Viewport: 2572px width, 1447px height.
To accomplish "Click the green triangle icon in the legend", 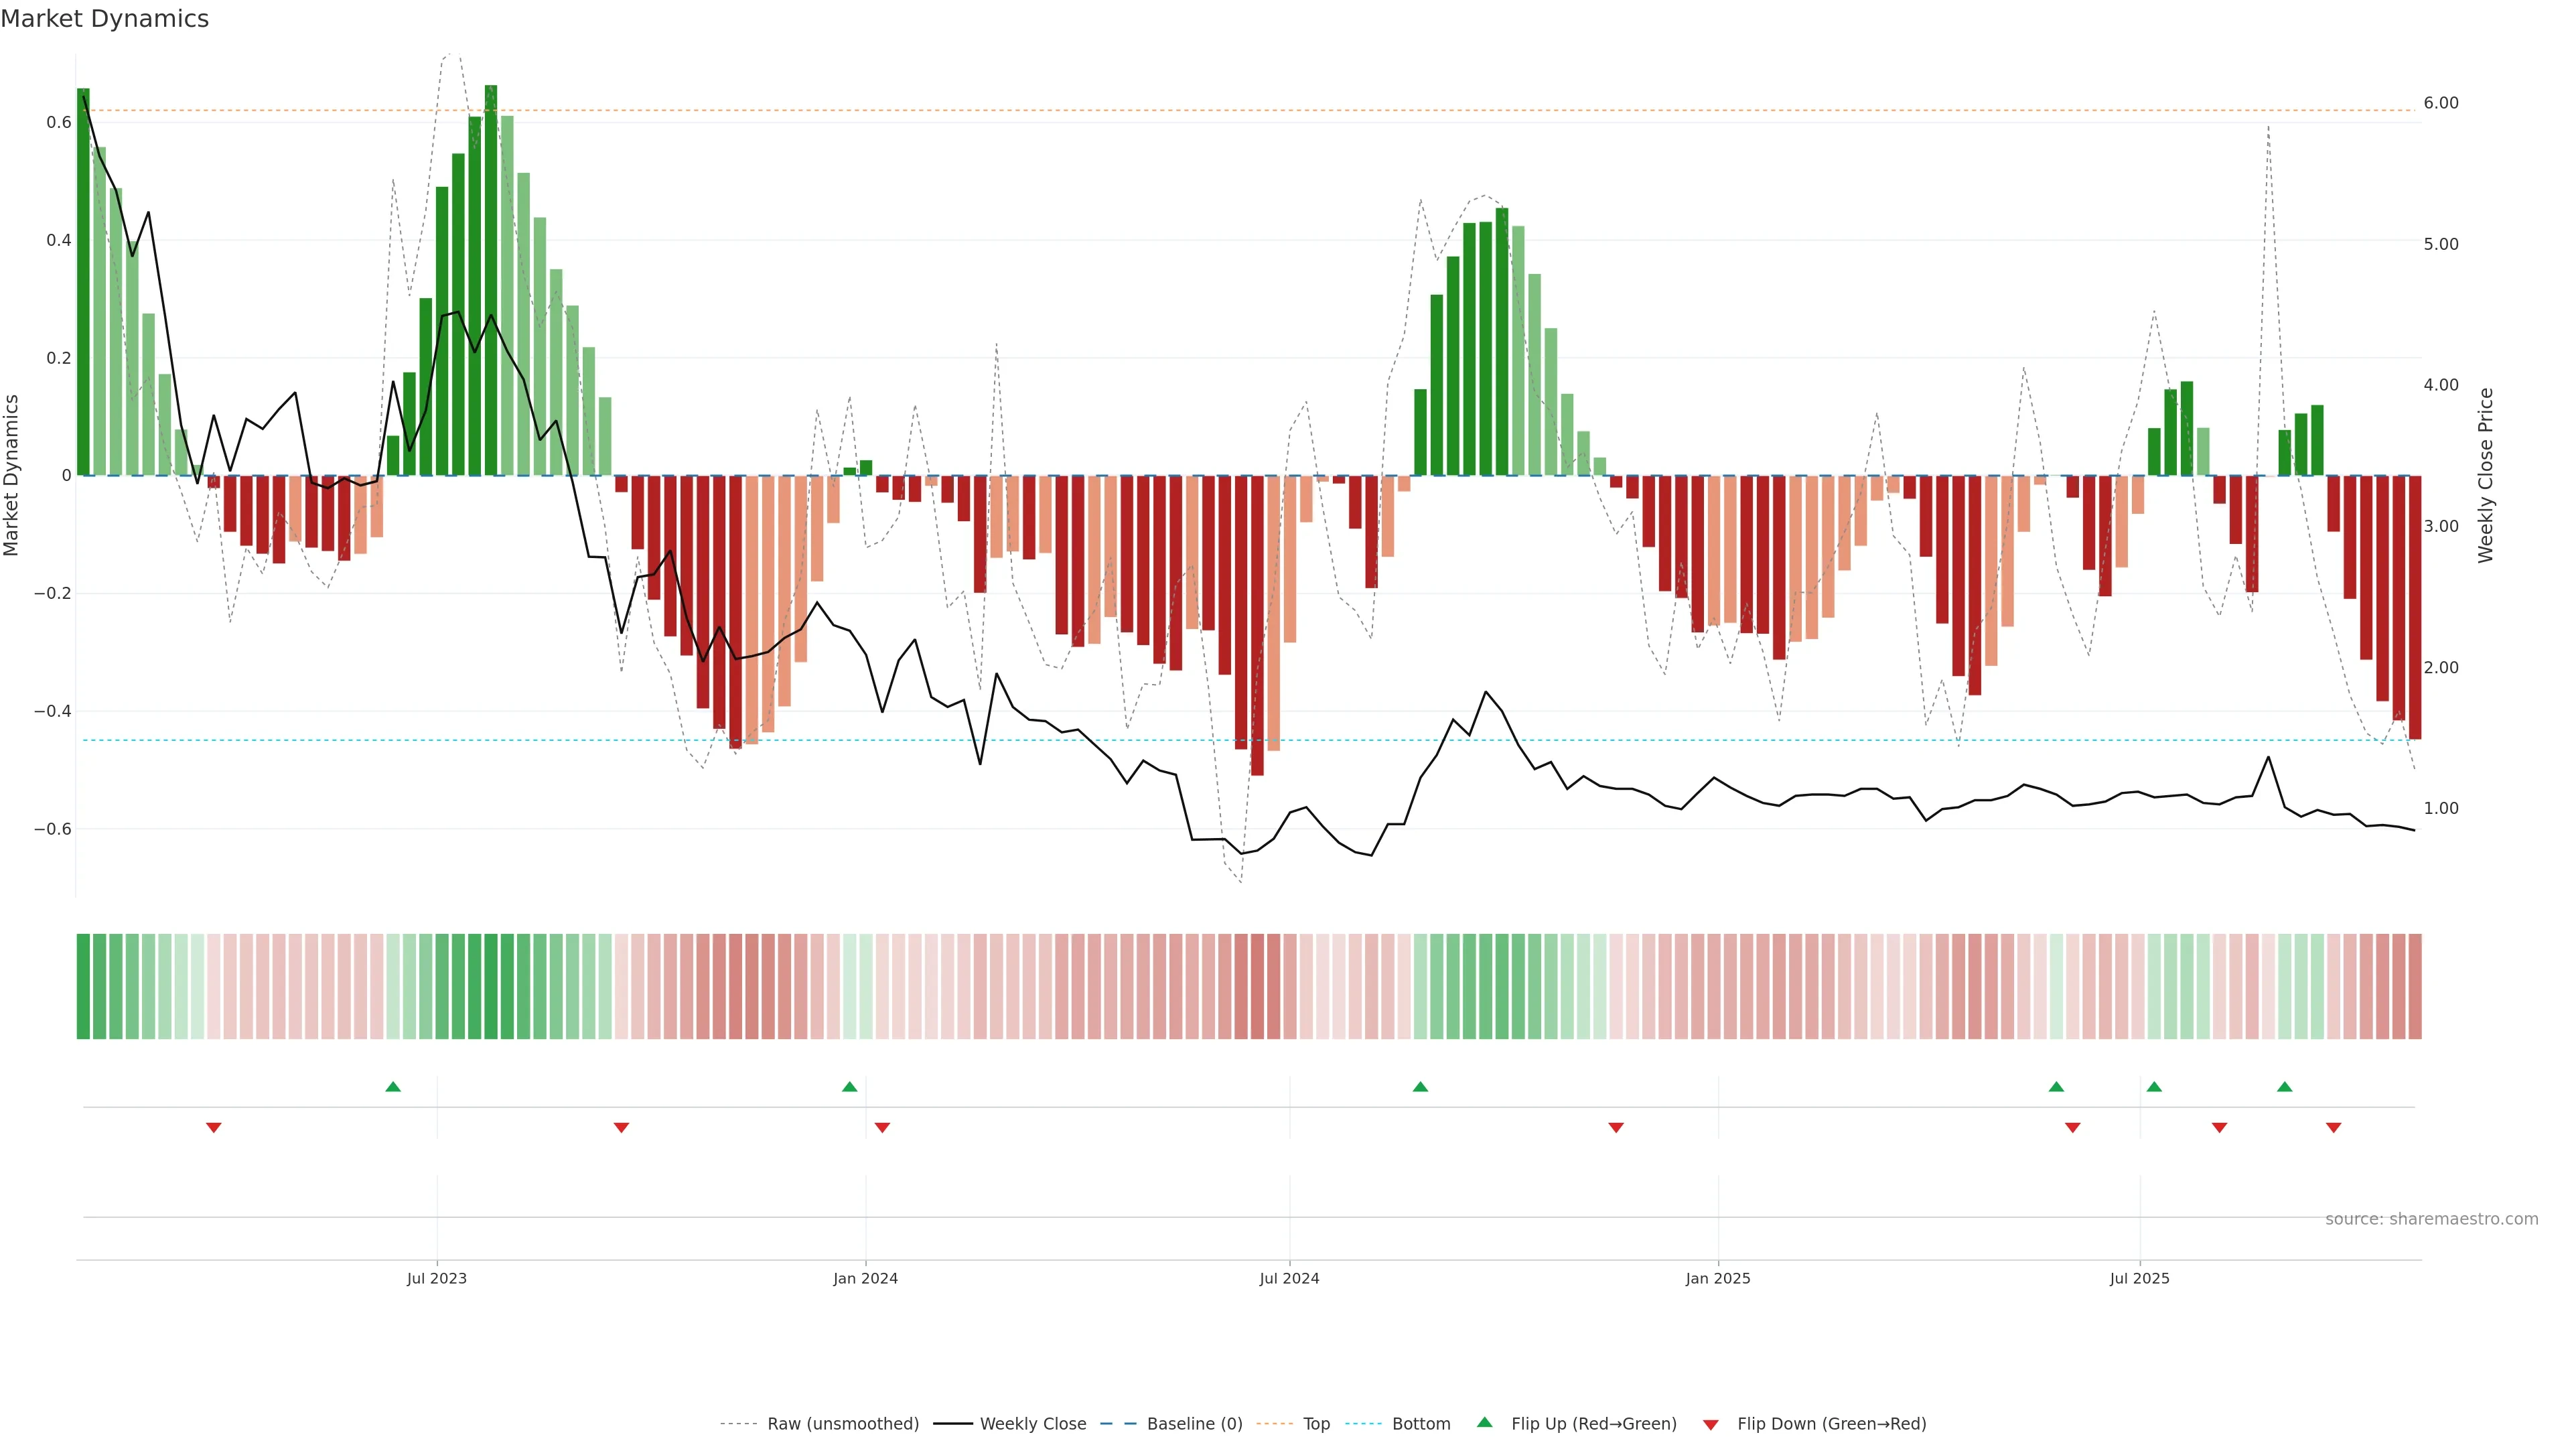I will click(x=1484, y=1422).
